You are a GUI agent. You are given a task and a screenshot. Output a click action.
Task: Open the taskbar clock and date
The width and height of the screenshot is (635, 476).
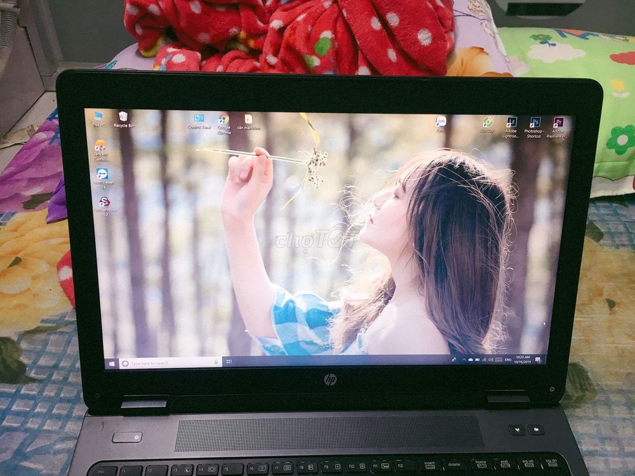click(x=523, y=359)
